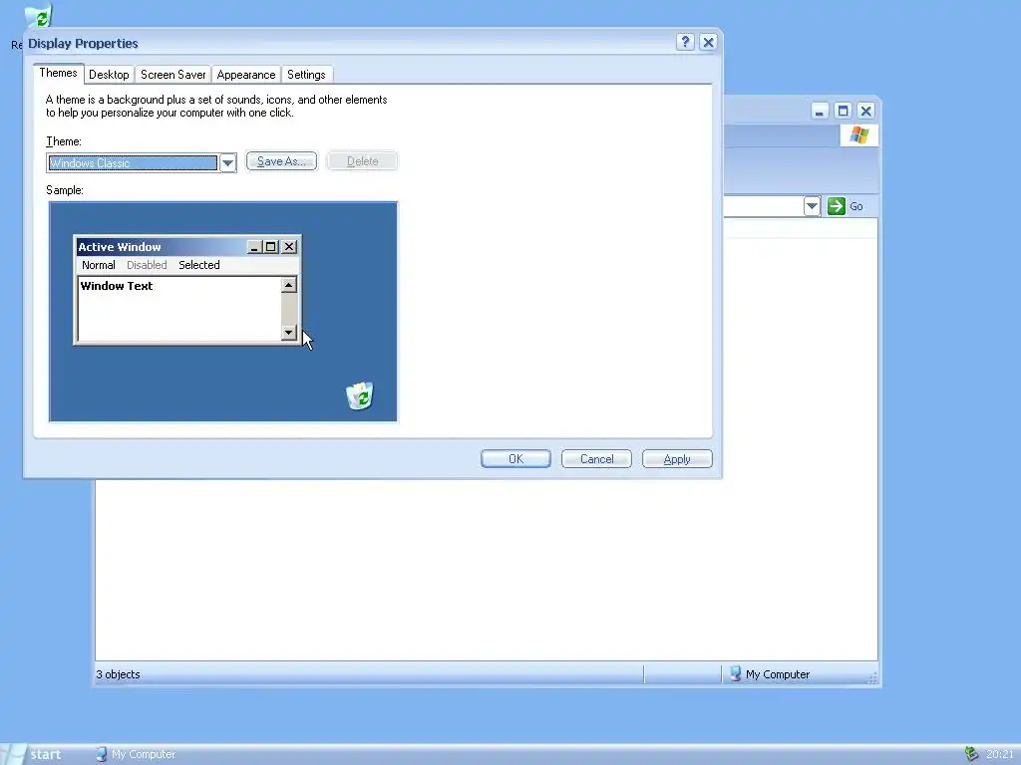Click the disabled Delete button
The image size is (1021, 765).
[362, 161]
